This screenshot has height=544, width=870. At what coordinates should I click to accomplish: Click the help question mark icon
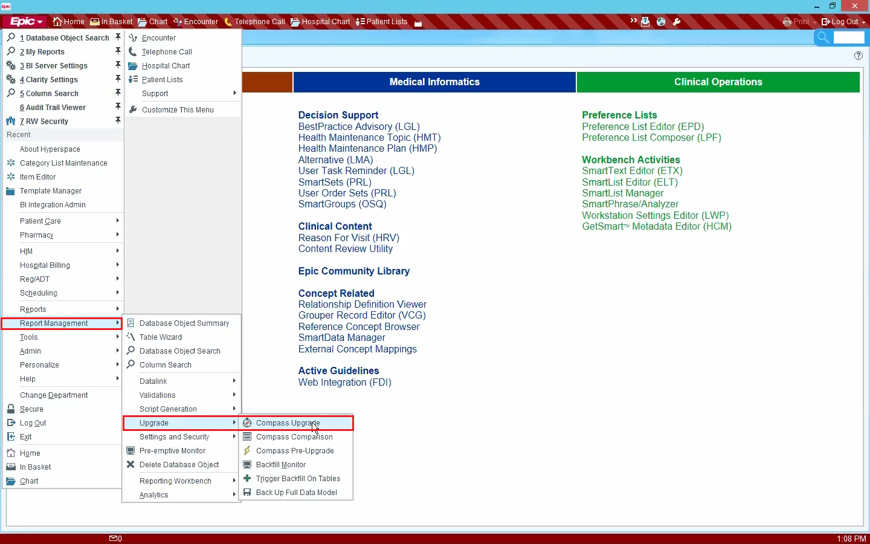tap(859, 56)
